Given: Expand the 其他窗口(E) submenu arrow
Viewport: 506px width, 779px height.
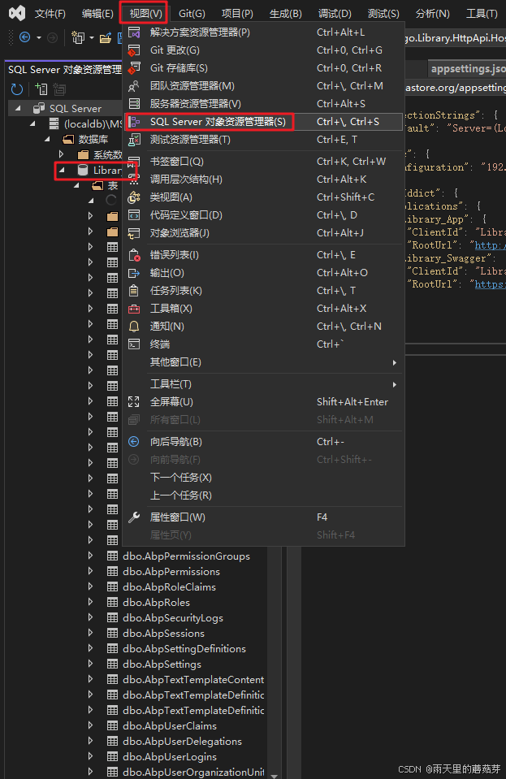Looking at the screenshot, I should pos(395,362).
